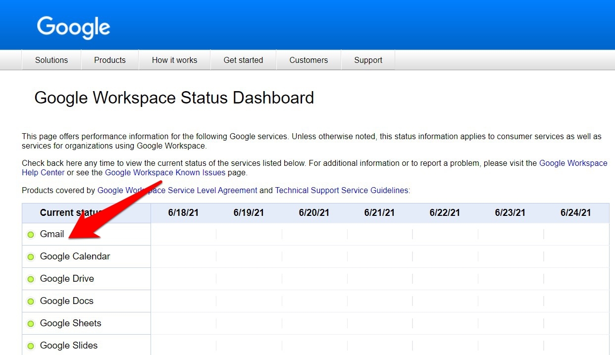Click the Google logo in header

click(x=73, y=28)
